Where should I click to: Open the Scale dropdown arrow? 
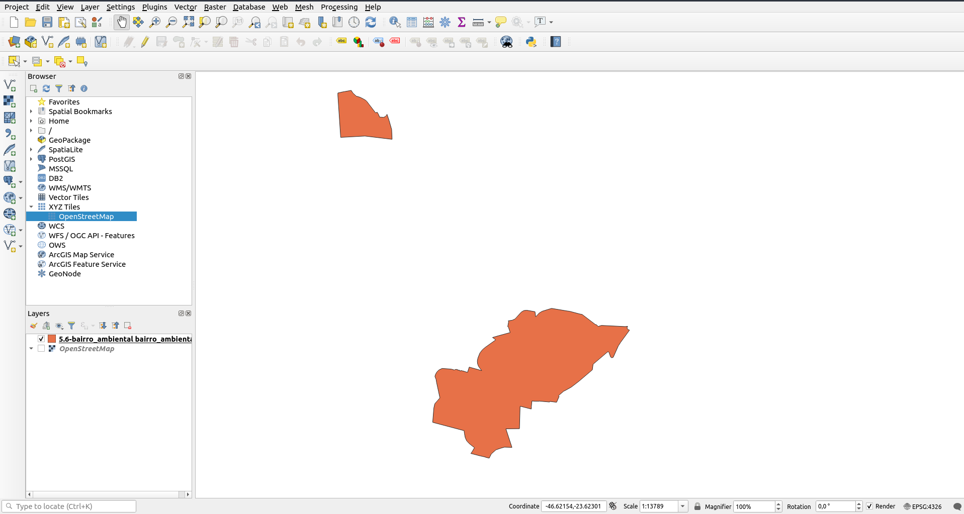[683, 506]
